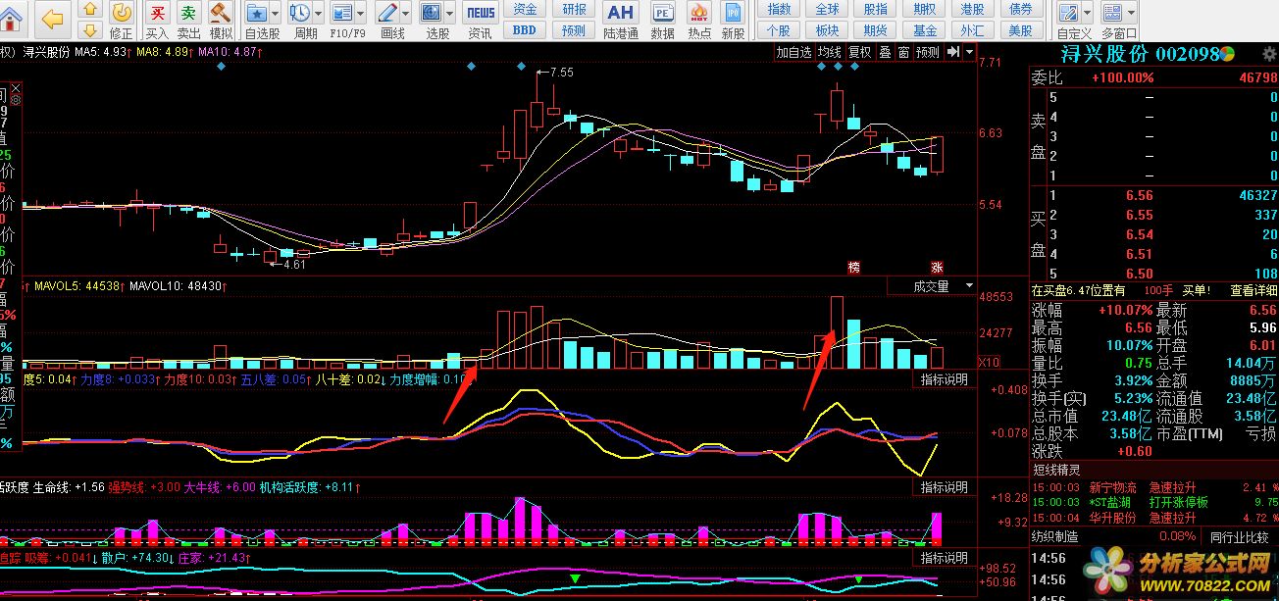Toggle 均线 moving average lines
The width and height of the screenshot is (1279, 601).
click(x=830, y=52)
